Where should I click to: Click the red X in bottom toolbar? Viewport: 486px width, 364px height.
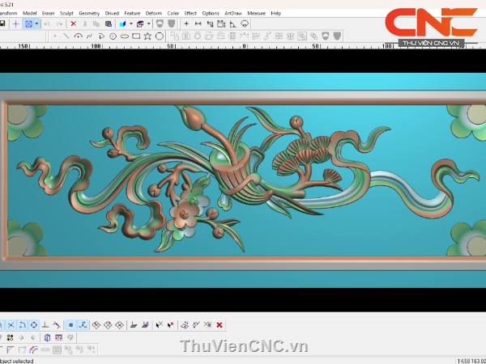click(220, 325)
